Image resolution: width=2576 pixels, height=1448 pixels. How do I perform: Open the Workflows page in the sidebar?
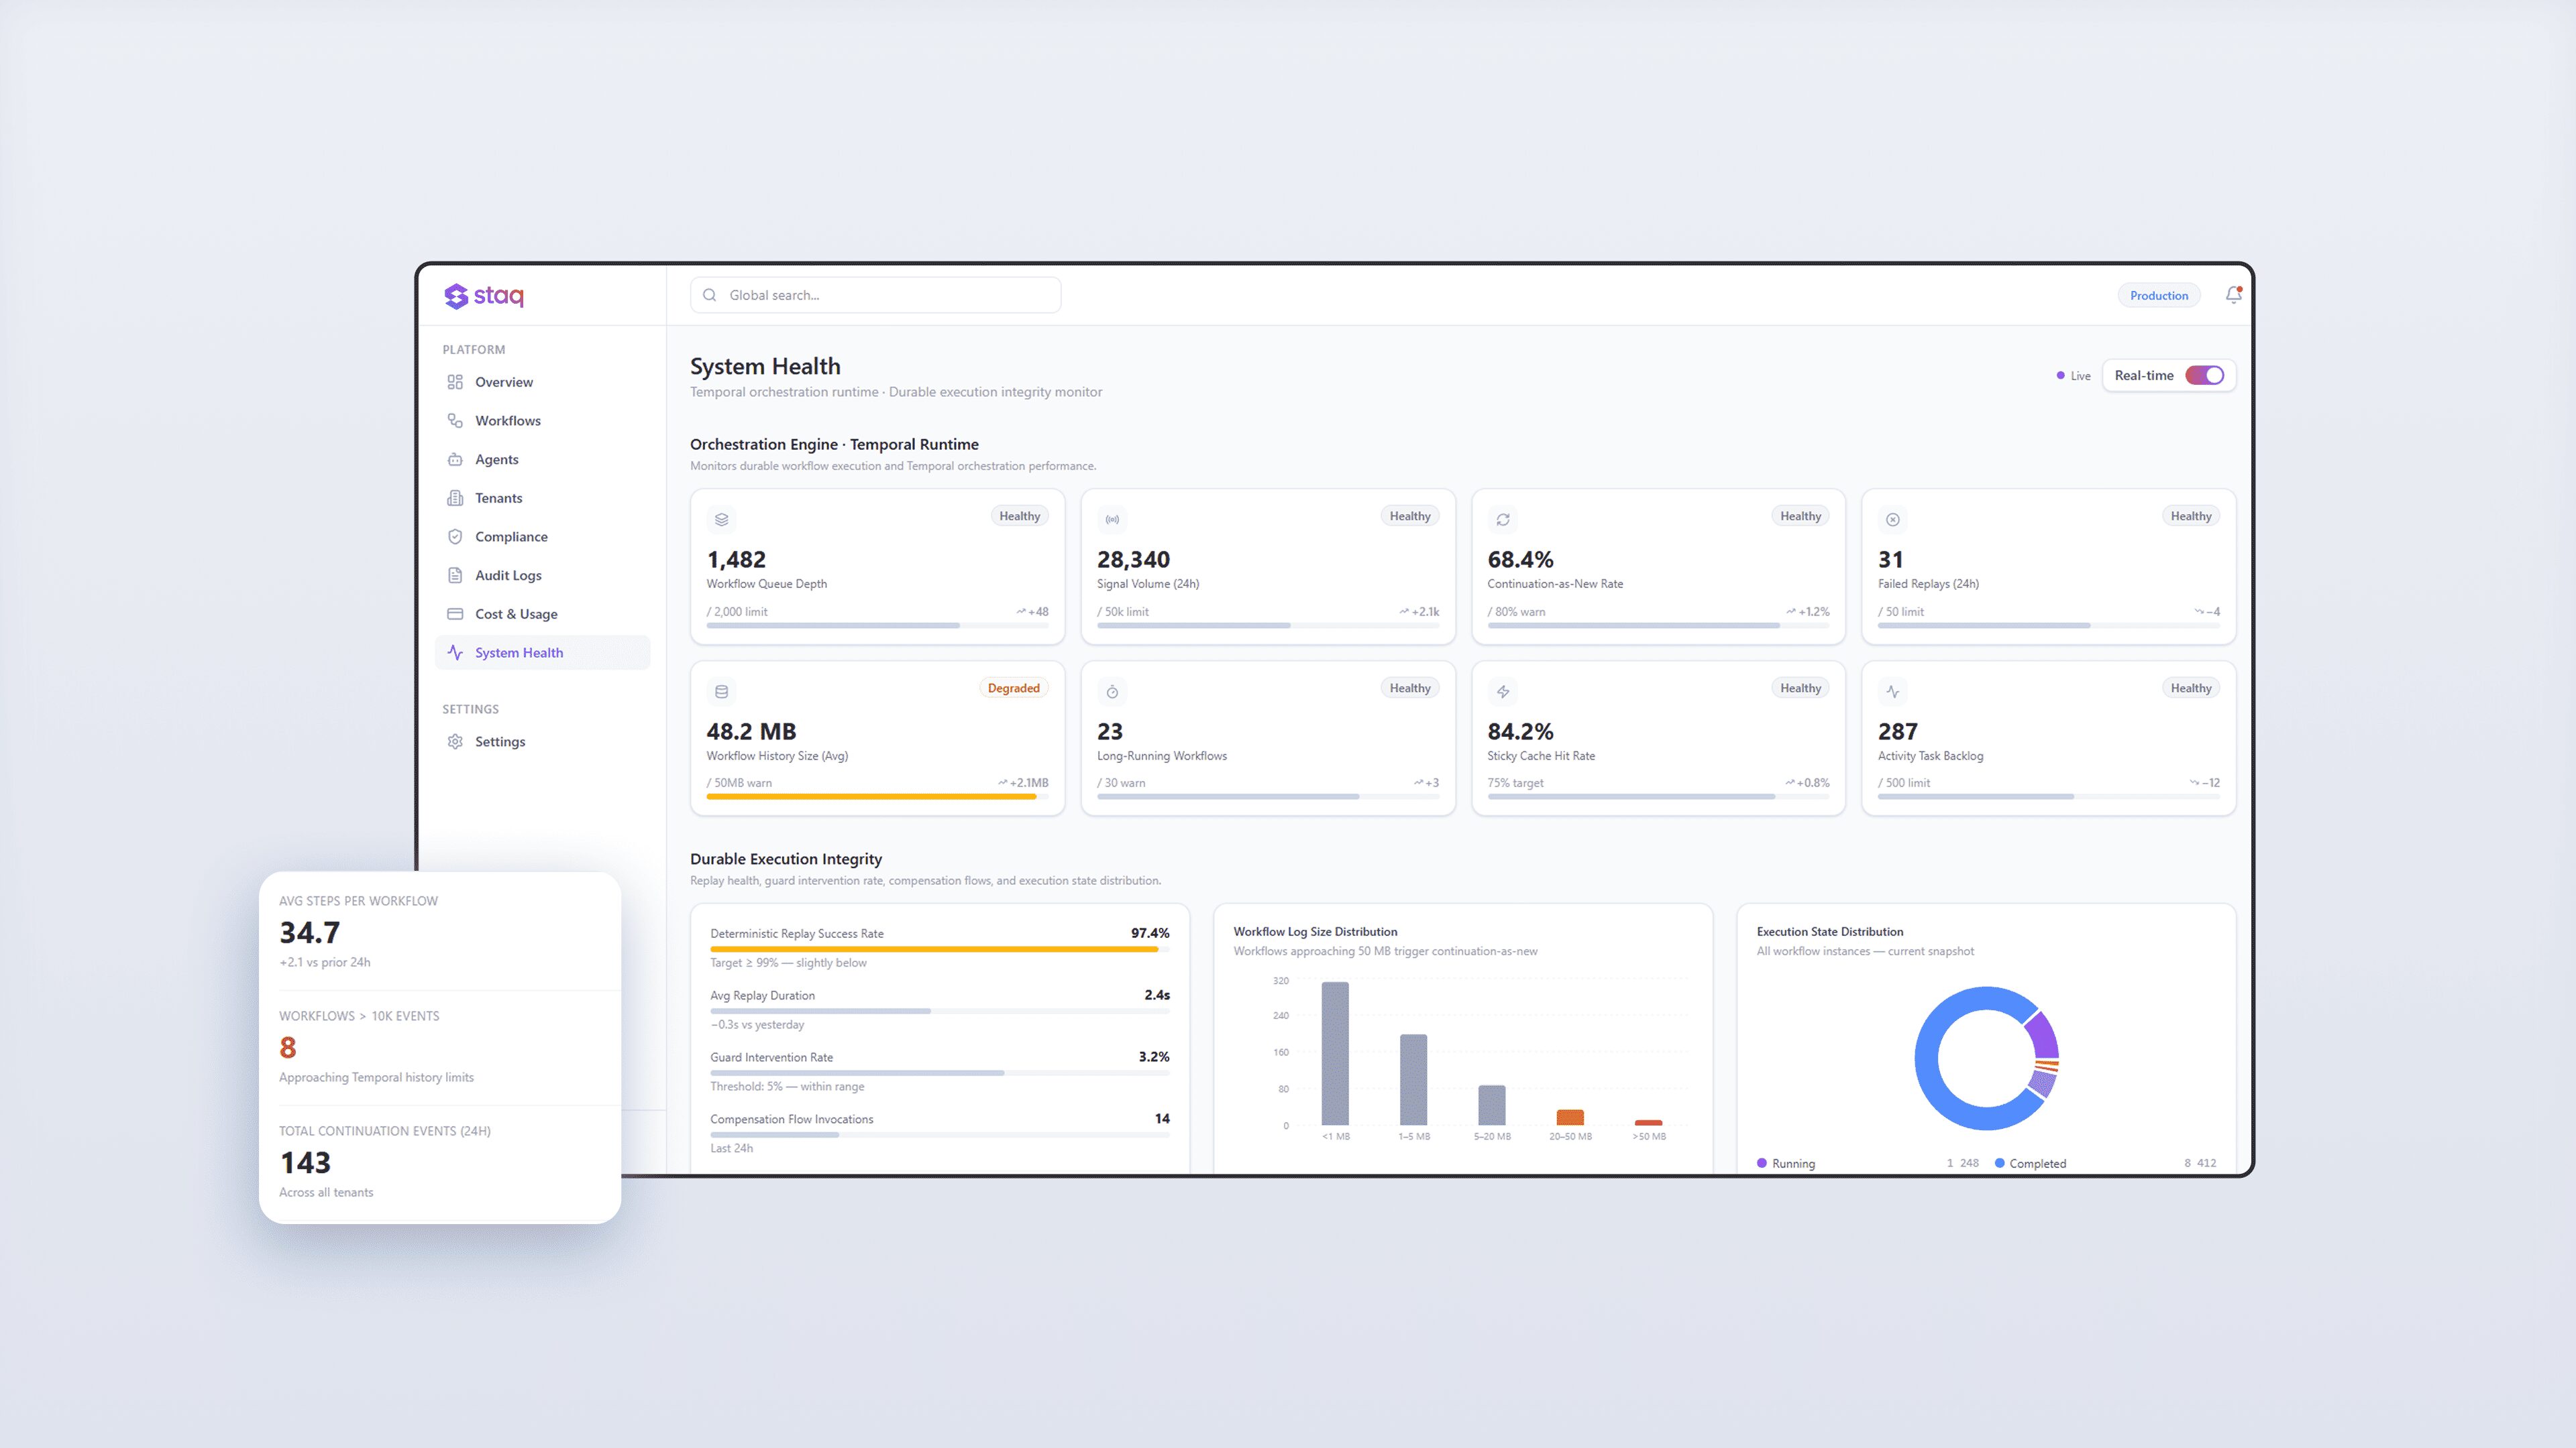coord(507,421)
